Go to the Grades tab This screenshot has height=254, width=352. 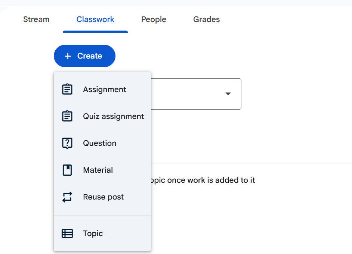pyautogui.click(x=206, y=19)
